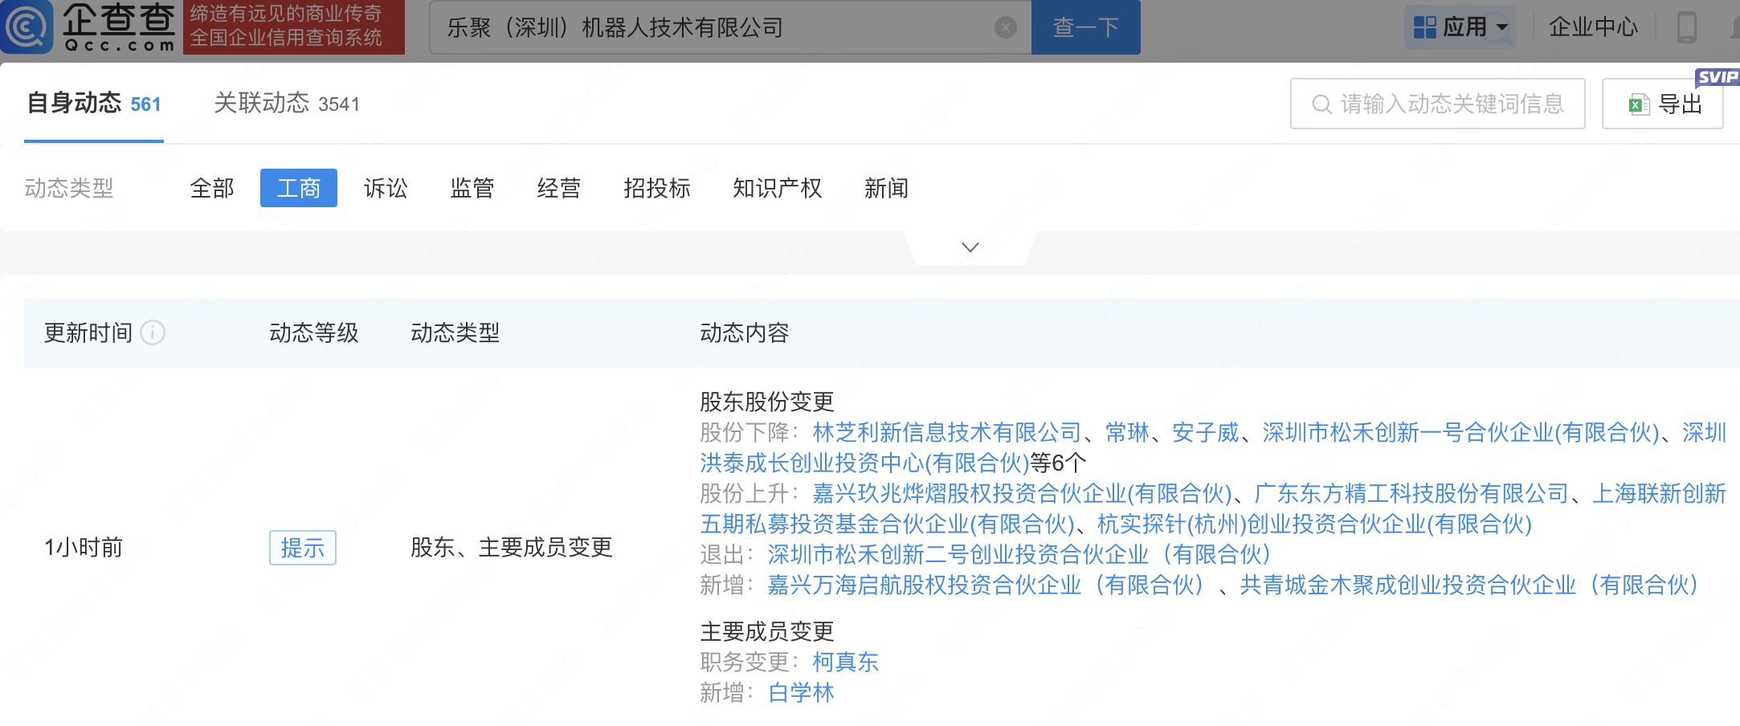This screenshot has height=726, width=1740.
Task: Select 新闻 dynamic type filter
Action: [x=887, y=188]
